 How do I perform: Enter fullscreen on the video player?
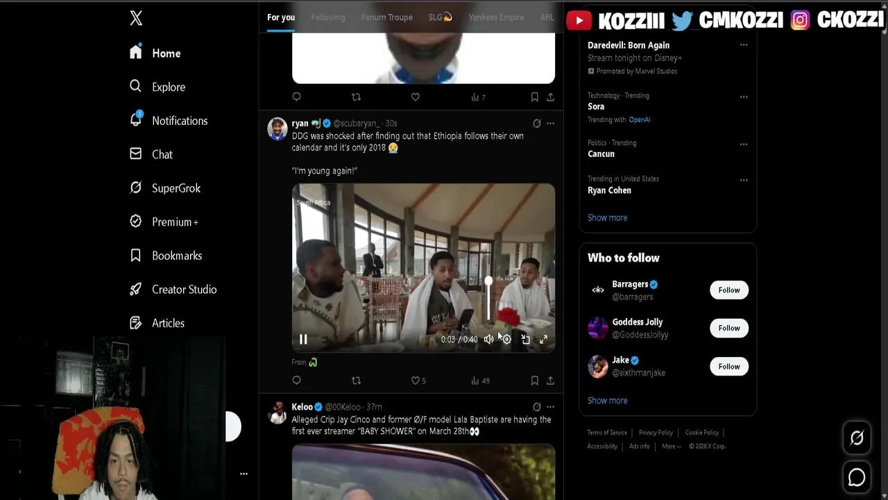[x=543, y=340]
